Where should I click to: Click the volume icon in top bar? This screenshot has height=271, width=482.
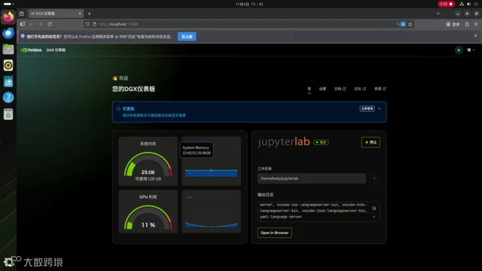coord(469,4)
